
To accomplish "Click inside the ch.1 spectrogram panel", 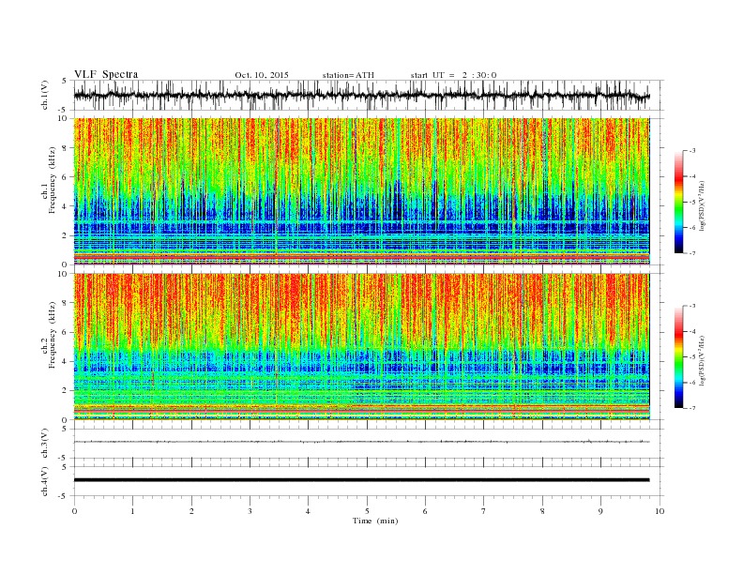I will [x=361, y=191].
